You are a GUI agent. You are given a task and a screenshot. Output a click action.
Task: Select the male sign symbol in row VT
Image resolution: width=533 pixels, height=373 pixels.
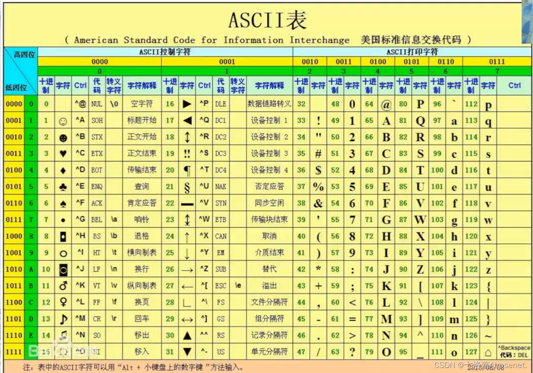click(63, 286)
